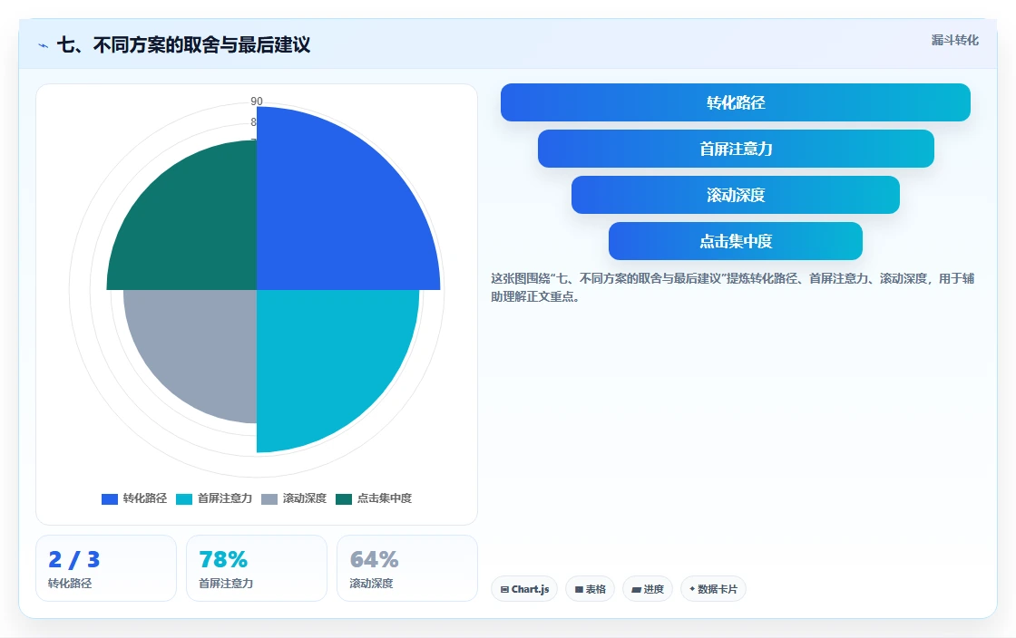The width and height of the screenshot is (1016, 638).
Task: Click star icon inside 数据卡片 chip
Action: [692, 589]
